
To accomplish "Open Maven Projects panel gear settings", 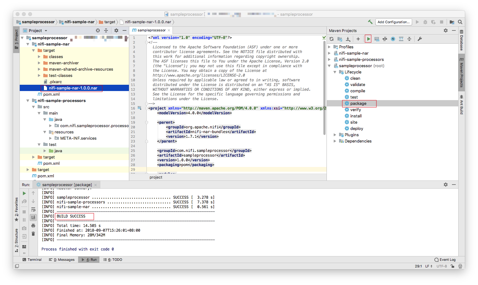I will coord(446,30).
